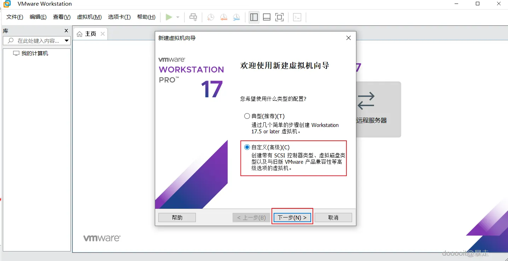Toggle the library sidebar panel view
This screenshot has width=508, height=261.
(x=254, y=17)
